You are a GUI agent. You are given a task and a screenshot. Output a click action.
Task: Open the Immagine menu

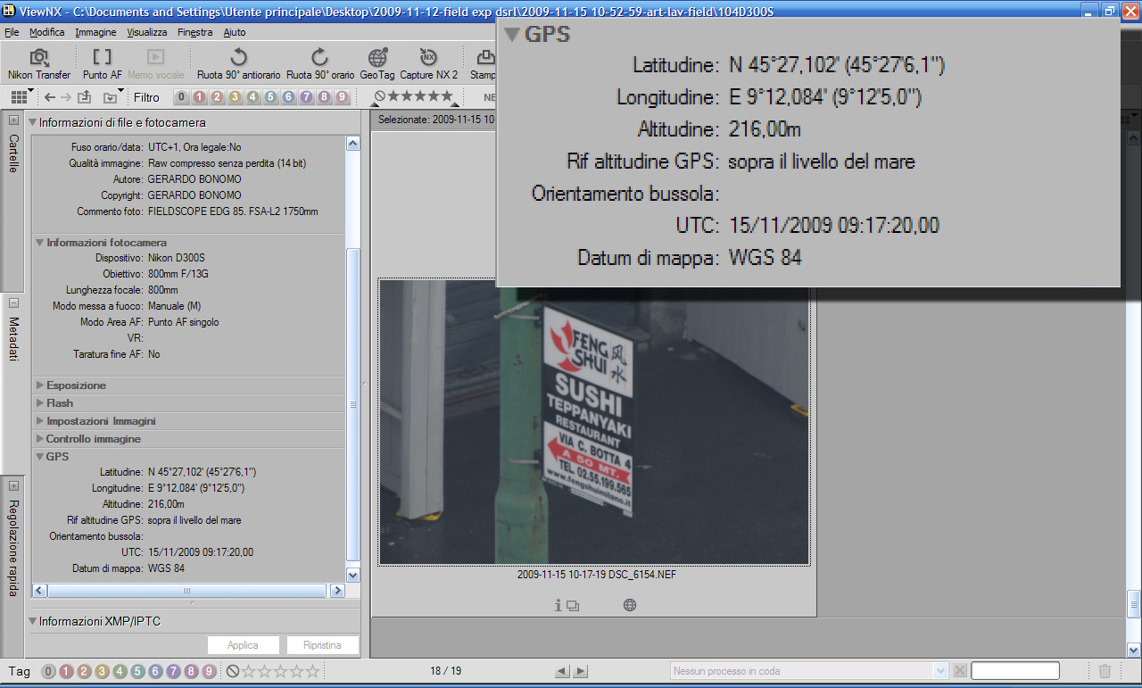tap(95, 32)
